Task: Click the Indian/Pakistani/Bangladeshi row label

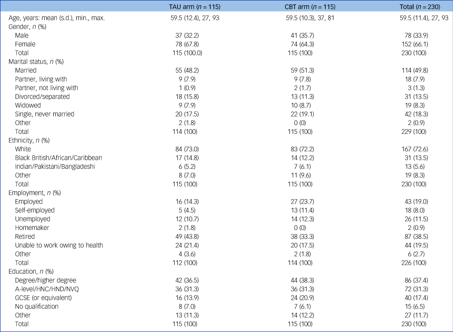Action: pyautogui.click(x=55, y=166)
